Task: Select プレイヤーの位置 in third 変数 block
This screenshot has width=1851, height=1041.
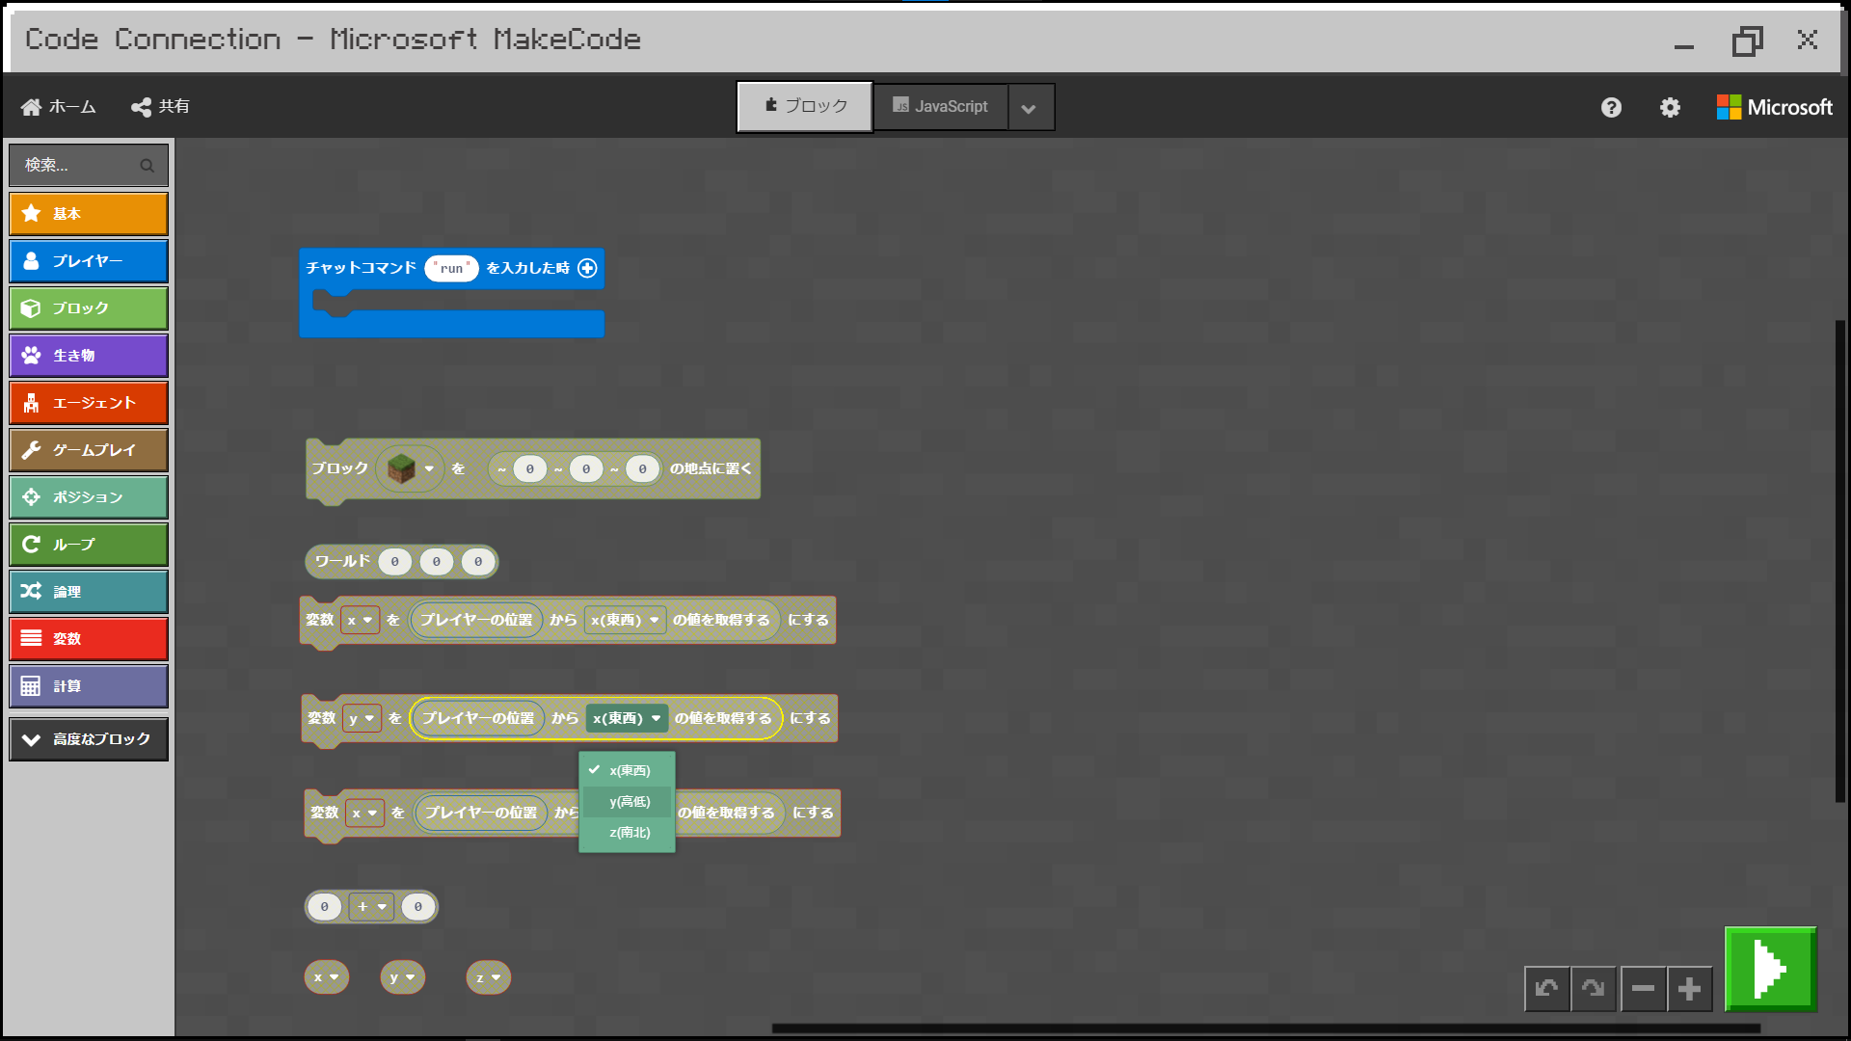Action: click(x=481, y=813)
